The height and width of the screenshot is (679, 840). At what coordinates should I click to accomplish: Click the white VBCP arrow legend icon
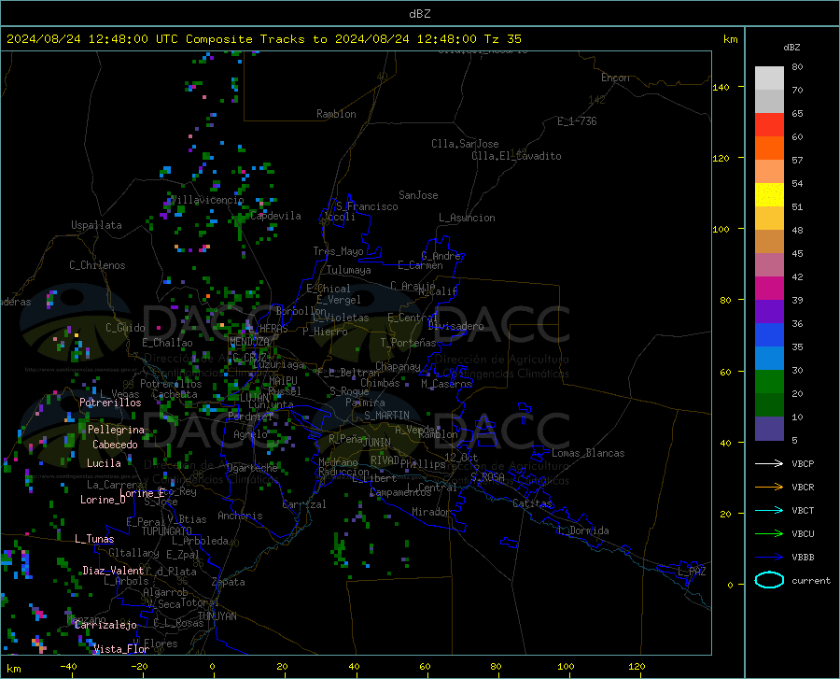pyautogui.click(x=769, y=463)
